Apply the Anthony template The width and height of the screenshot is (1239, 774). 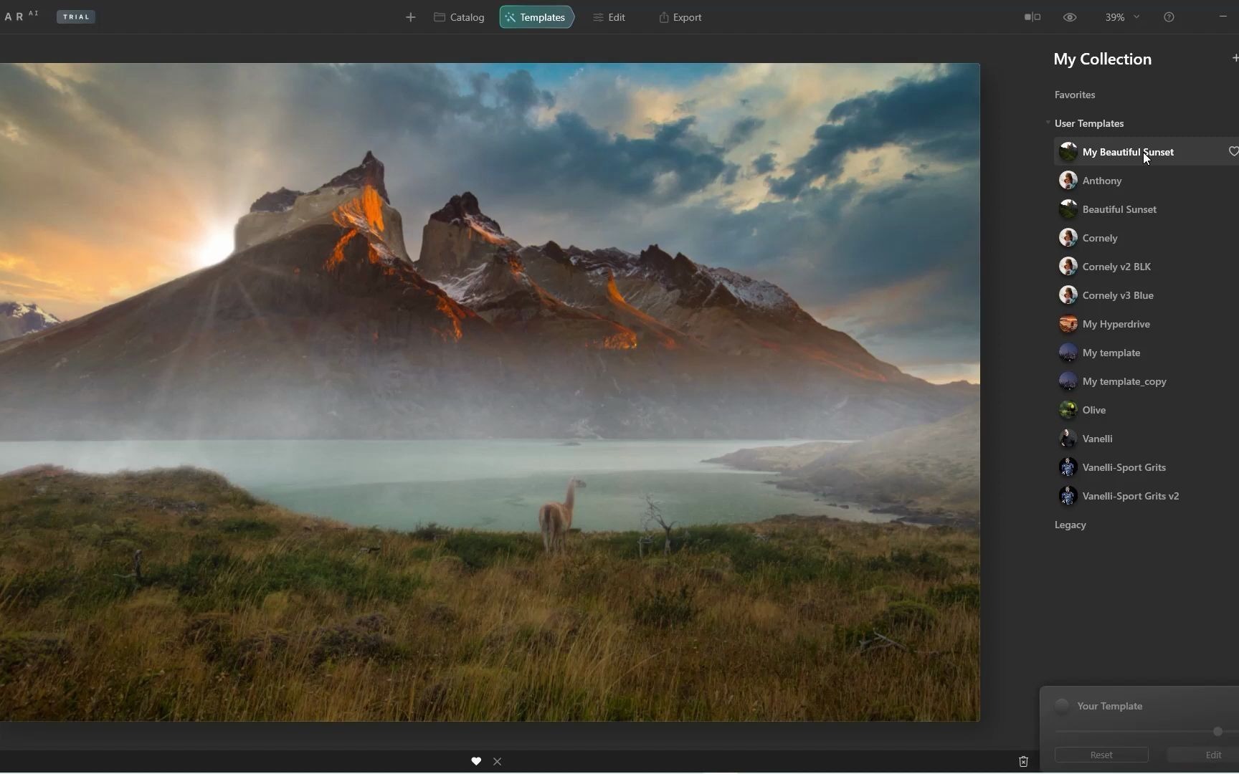click(x=1147, y=181)
